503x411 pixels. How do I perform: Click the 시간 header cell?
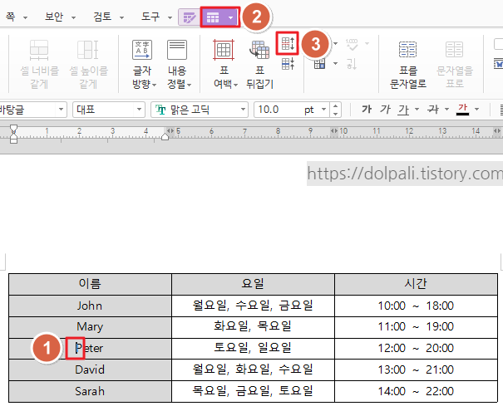point(416,284)
